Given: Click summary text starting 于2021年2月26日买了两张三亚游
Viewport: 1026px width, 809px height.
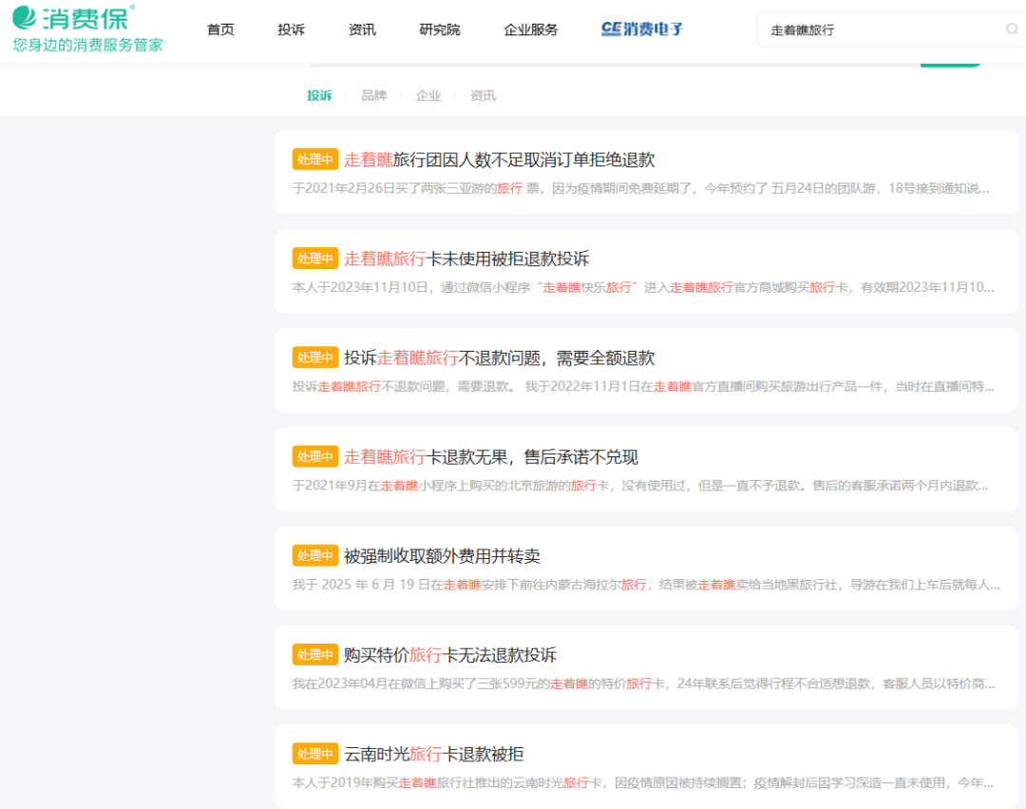Looking at the screenshot, I should click(x=640, y=188).
